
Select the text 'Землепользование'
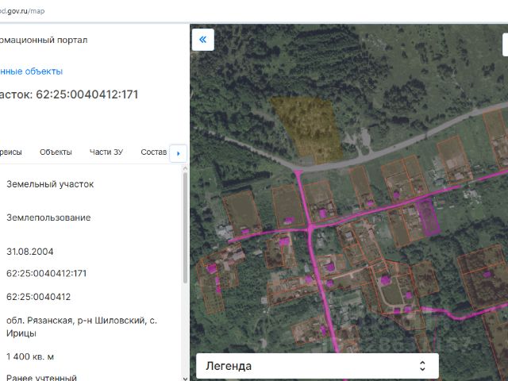48,217
